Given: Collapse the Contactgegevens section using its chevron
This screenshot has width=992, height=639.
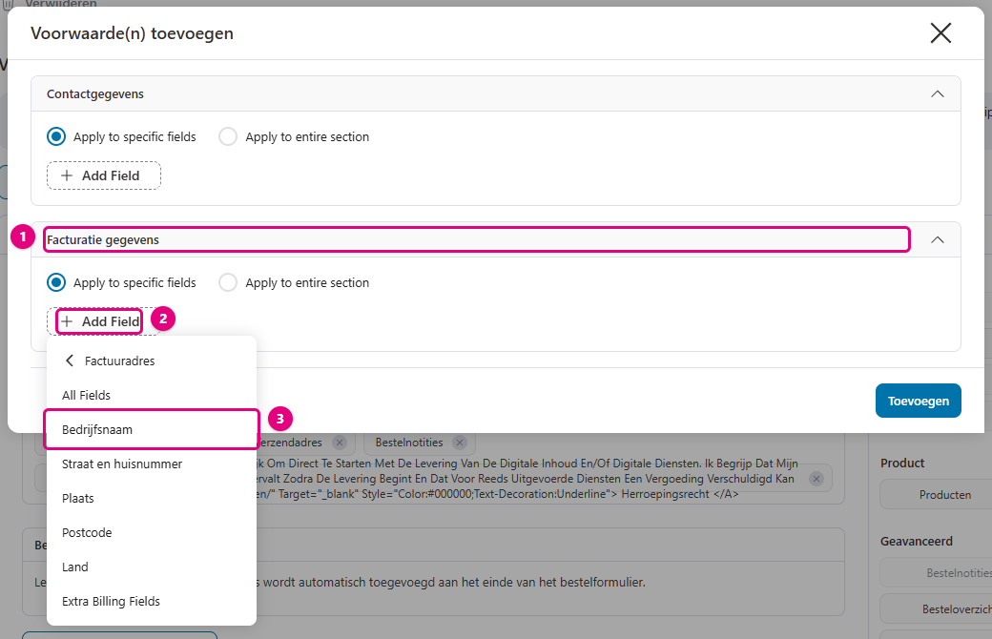Looking at the screenshot, I should click(x=938, y=94).
